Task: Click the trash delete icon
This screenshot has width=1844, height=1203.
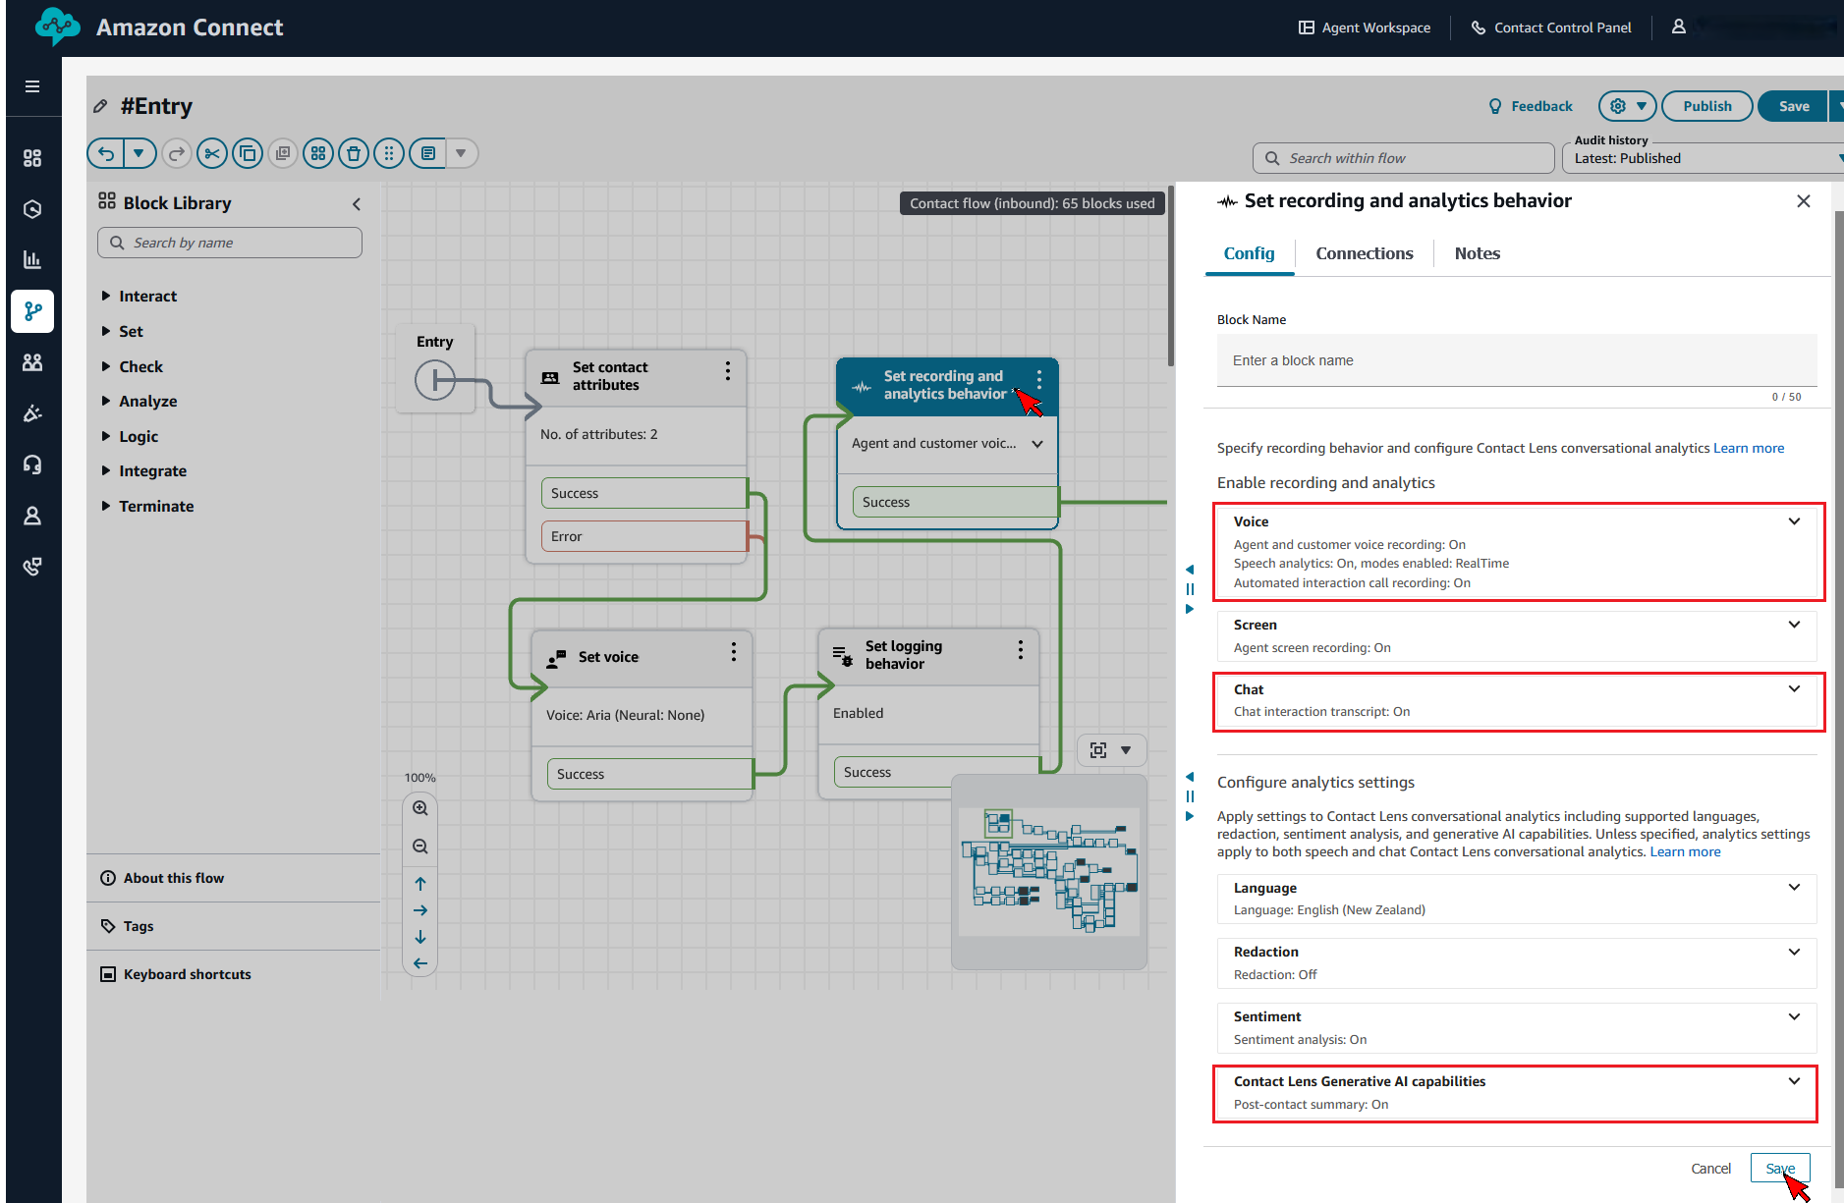Action: (x=354, y=153)
